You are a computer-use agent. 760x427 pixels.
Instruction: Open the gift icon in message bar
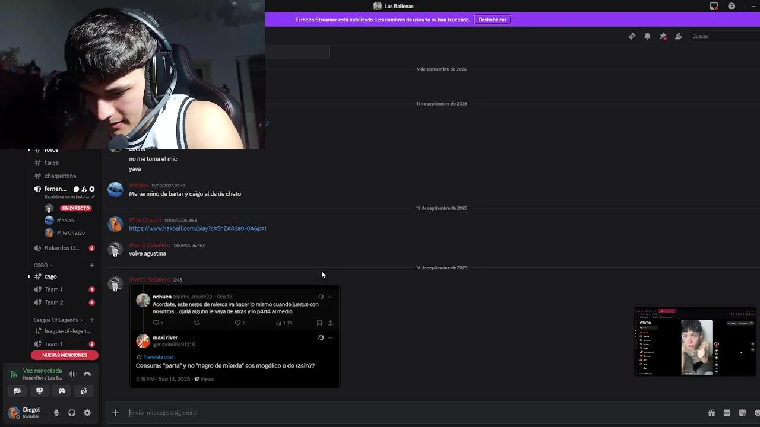pyautogui.click(x=711, y=413)
